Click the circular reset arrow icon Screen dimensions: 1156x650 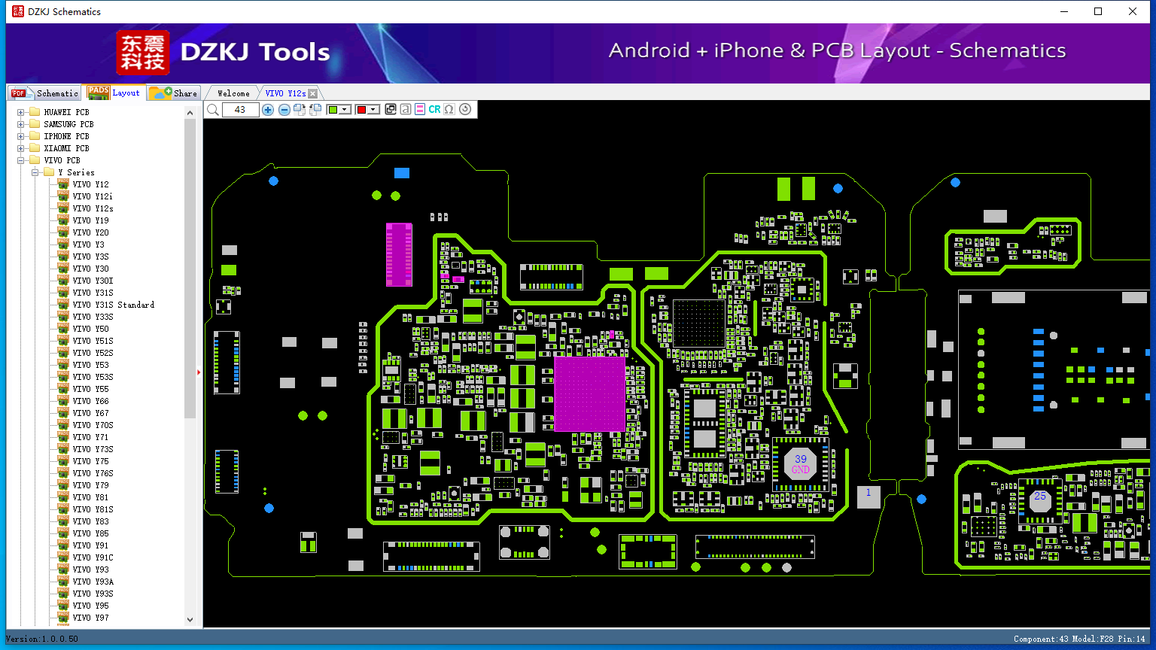[x=465, y=110]
